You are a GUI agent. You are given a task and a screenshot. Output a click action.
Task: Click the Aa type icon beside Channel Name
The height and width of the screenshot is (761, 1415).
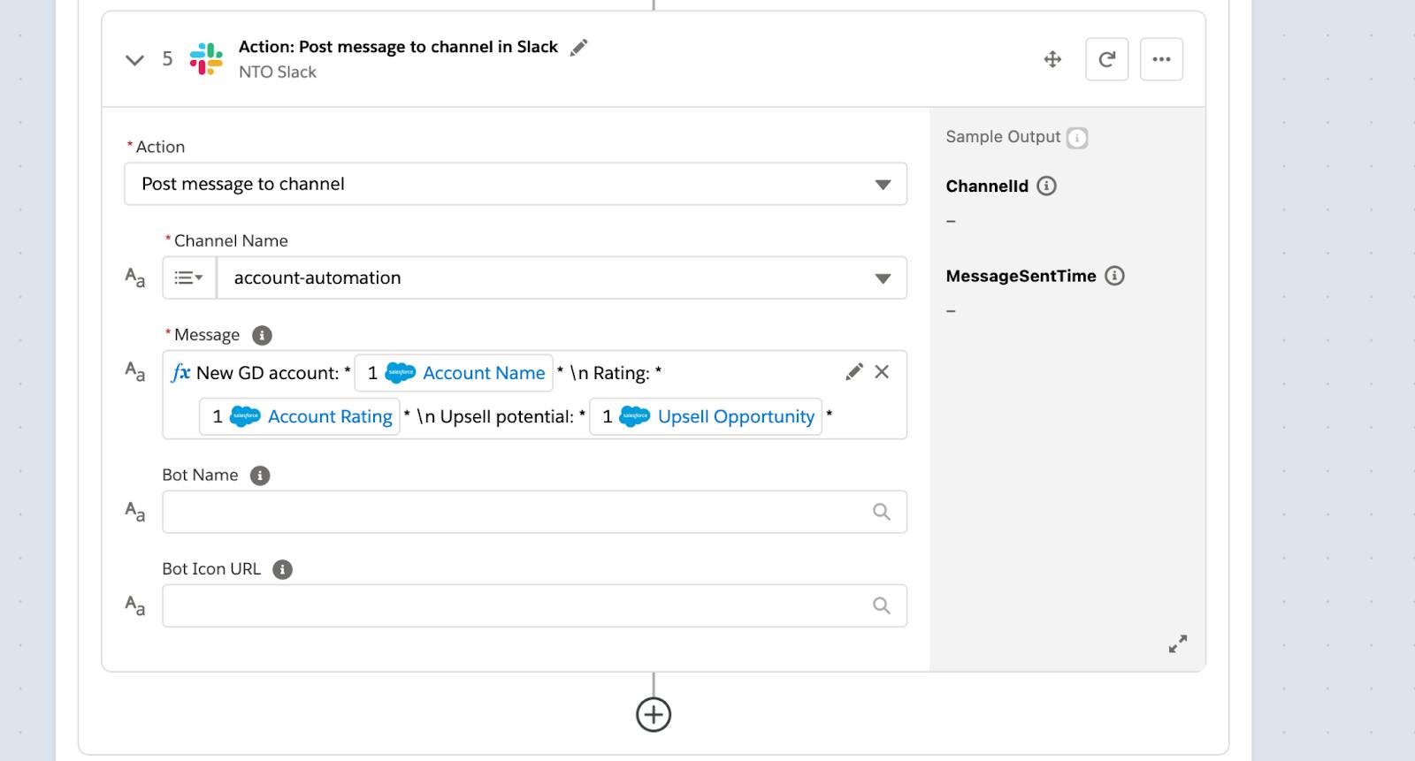click(x=134, y=278)
